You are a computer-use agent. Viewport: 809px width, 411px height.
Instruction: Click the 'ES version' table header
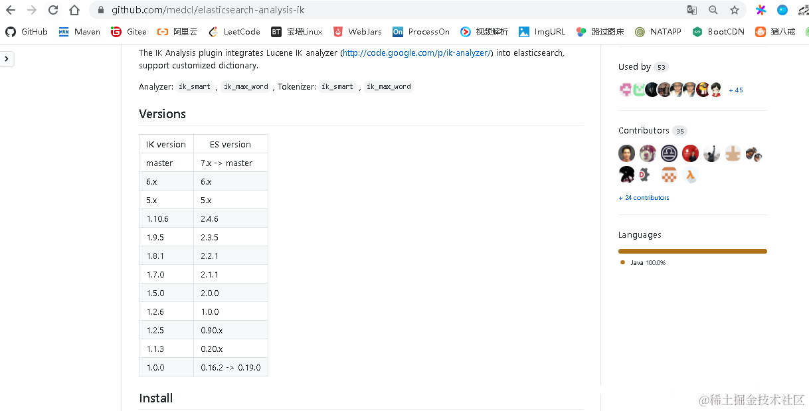click(x=230, y=144)
